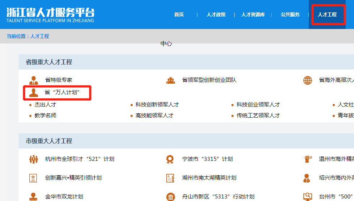The width and height of the screenshot is (354, 201).
Task: Select the 传统工艺领军人才 sub-item
Action: click(258, 116)
